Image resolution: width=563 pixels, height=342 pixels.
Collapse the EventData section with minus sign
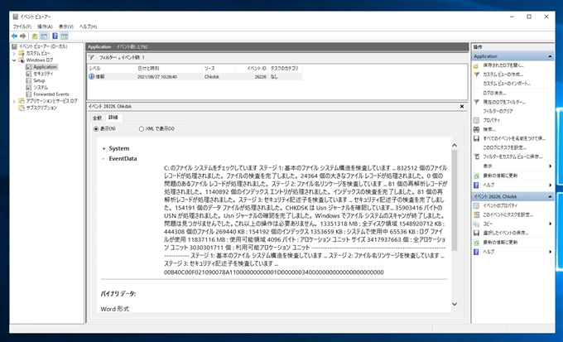coord(103,159)
